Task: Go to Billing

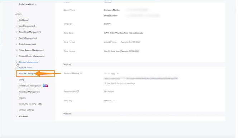Action: (x=21, y=80)
